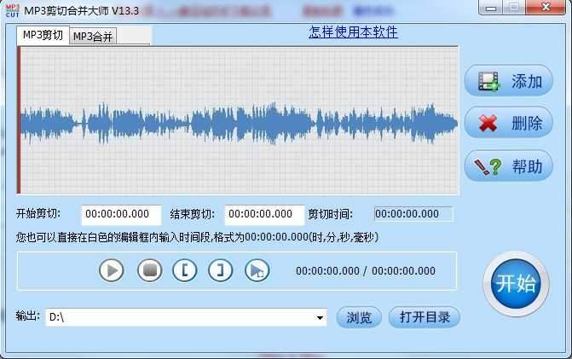Click the playback time readout 00:00:00.000 / 00:00:00.000
Viewport: 572px width, 359px height.
click(x=366, y=270)
